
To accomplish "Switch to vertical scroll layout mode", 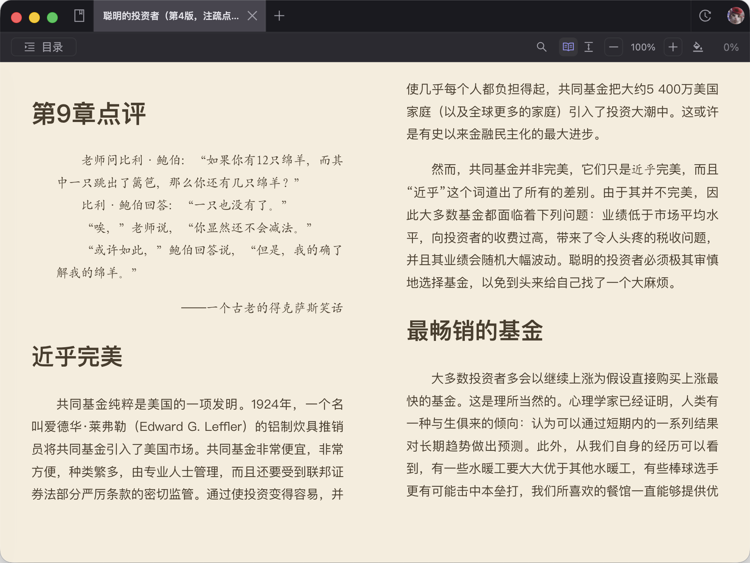I will 589,47.
